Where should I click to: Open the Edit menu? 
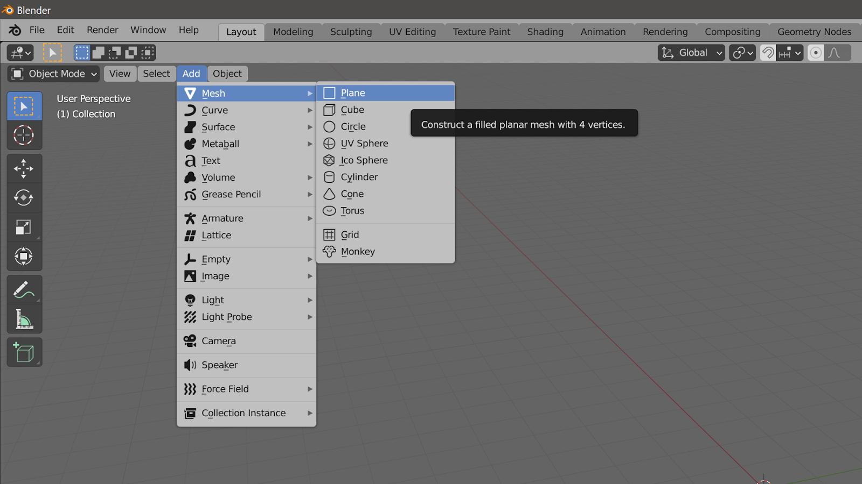coord(66,30)
